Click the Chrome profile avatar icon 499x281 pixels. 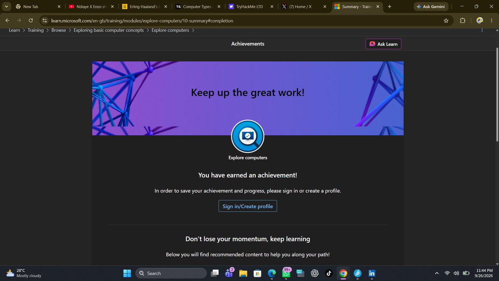(480, 20)
